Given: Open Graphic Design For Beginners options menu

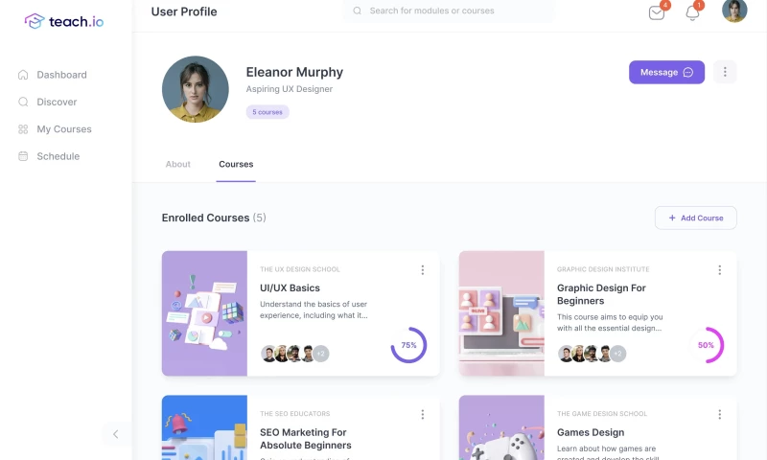Looking at the screenshot, I should (720, 270).
